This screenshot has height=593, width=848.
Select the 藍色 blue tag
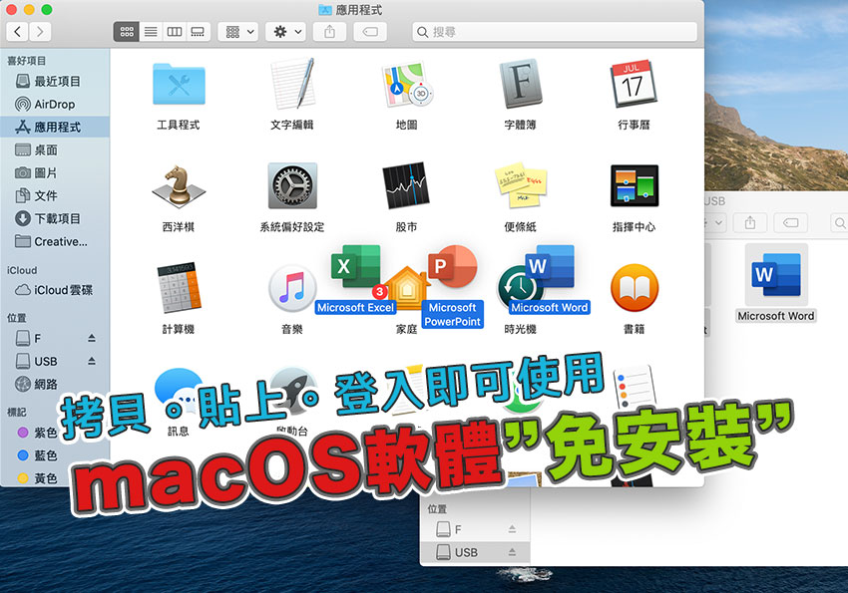[38, 455]
